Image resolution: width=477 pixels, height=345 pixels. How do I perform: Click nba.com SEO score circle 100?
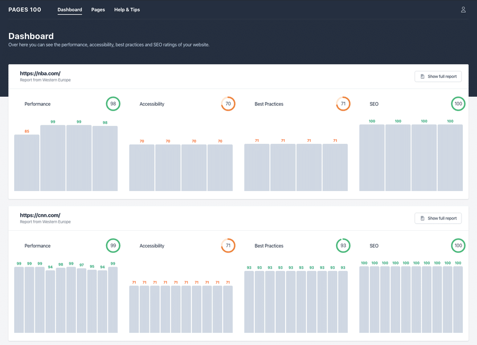[458, 104]
